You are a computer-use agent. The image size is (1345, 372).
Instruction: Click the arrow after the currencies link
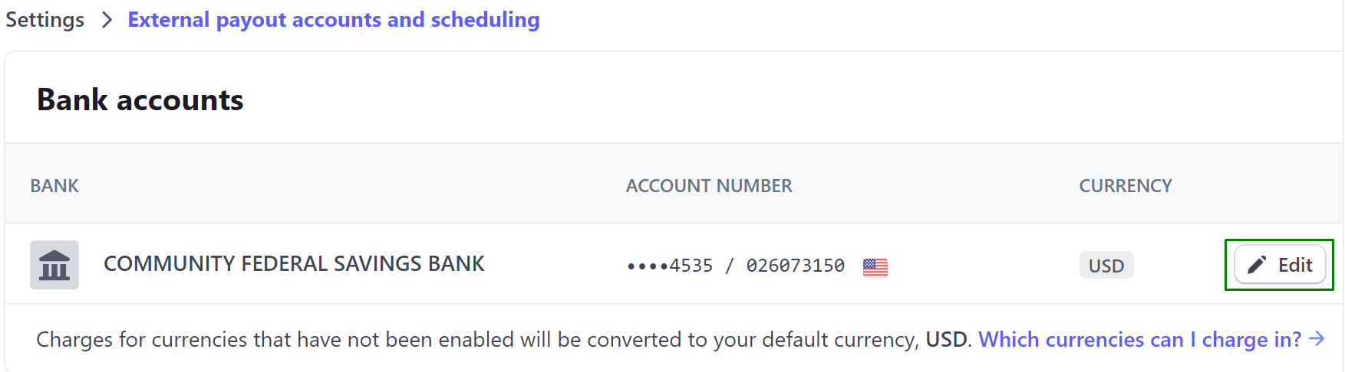coord(1317,339)
